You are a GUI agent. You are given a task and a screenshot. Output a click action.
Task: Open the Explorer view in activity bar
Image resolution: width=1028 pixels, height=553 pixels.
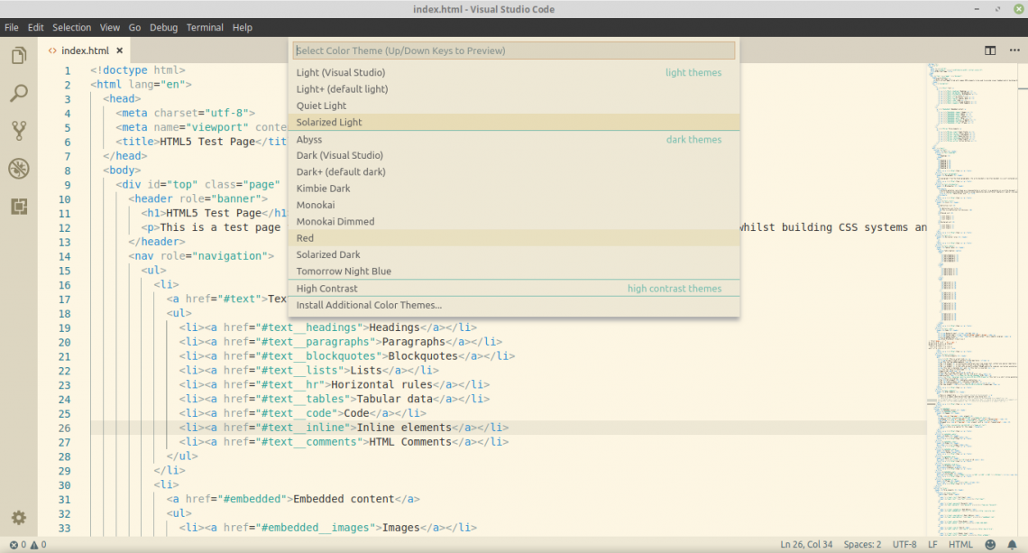tap(18, 56)
